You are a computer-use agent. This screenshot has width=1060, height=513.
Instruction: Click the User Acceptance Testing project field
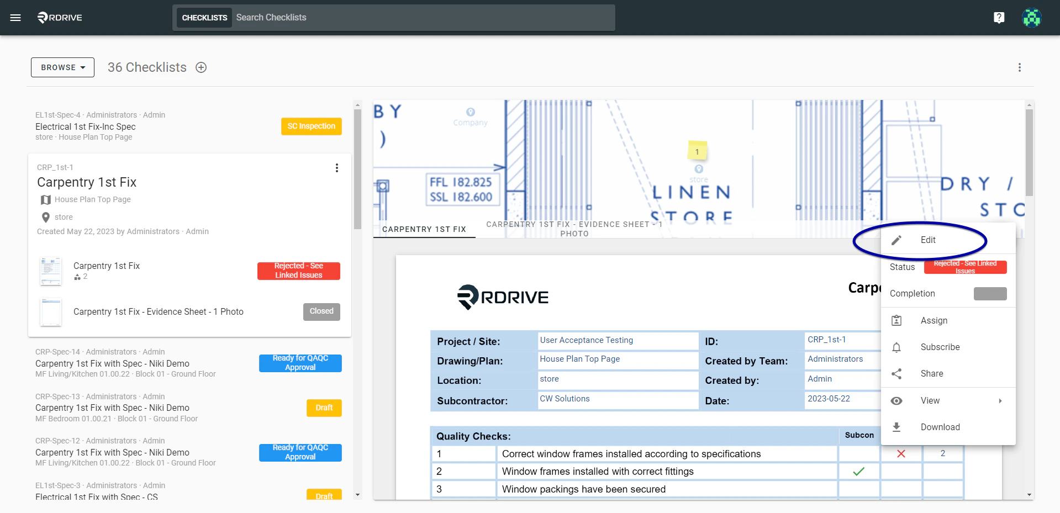[618, 341]
